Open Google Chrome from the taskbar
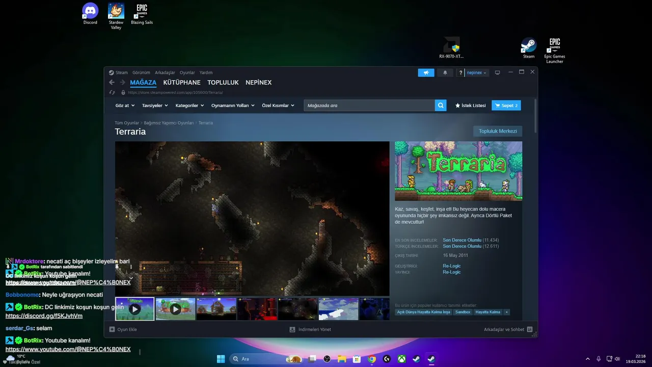 [372, 359]
